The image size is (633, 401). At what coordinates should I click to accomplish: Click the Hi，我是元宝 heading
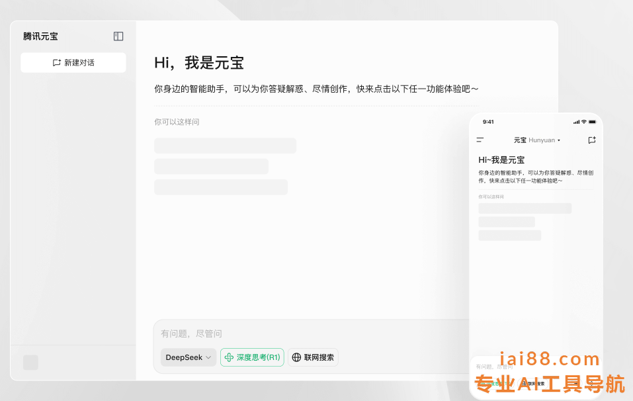pos(199,63)
